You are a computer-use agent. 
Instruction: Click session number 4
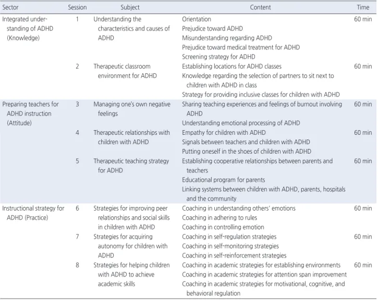(77, 132)
